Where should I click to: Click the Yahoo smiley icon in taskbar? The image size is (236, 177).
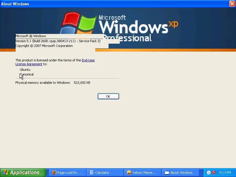tap(129, 173)
